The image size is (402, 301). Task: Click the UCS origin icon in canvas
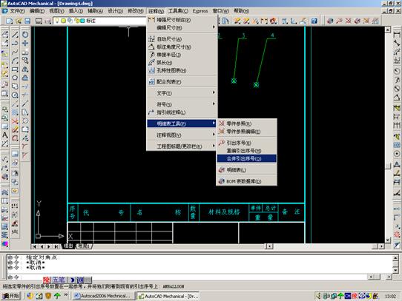tap(39, 236)
